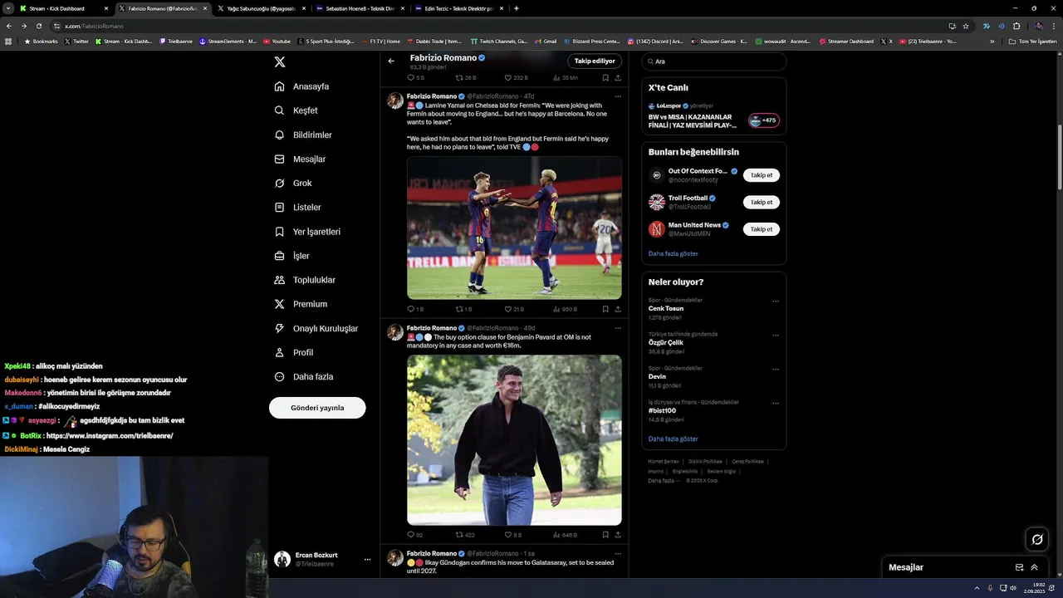Screen dimensions: 1063x598
Task: Open İşler jobs page
Action: point(291,256)
